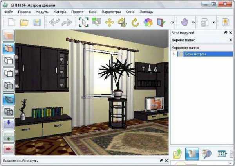Image resolution: width=235 pixels, height=166 pixels.
Task: Select База Астрон folder item
Action: click(x=198, y=54)
